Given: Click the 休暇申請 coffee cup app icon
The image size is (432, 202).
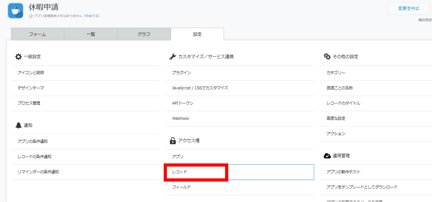Looking at the screenshot, I should pyautogui.click(x=16, y=10).
